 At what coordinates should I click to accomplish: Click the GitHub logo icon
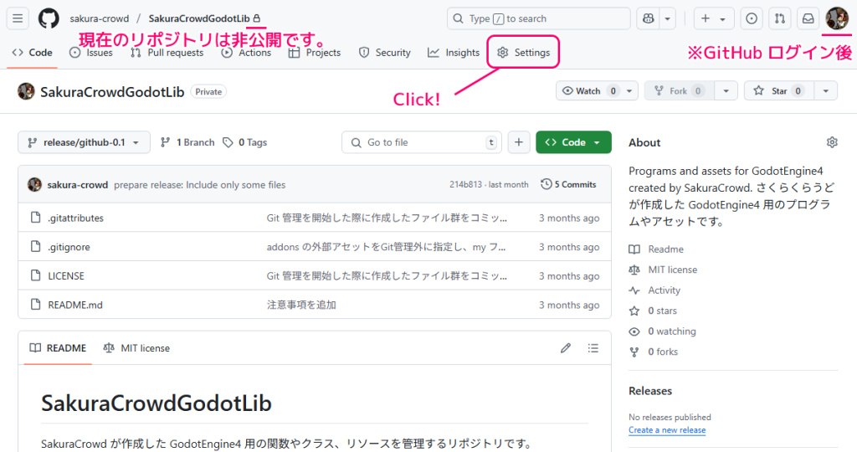[x=49, y=18]
